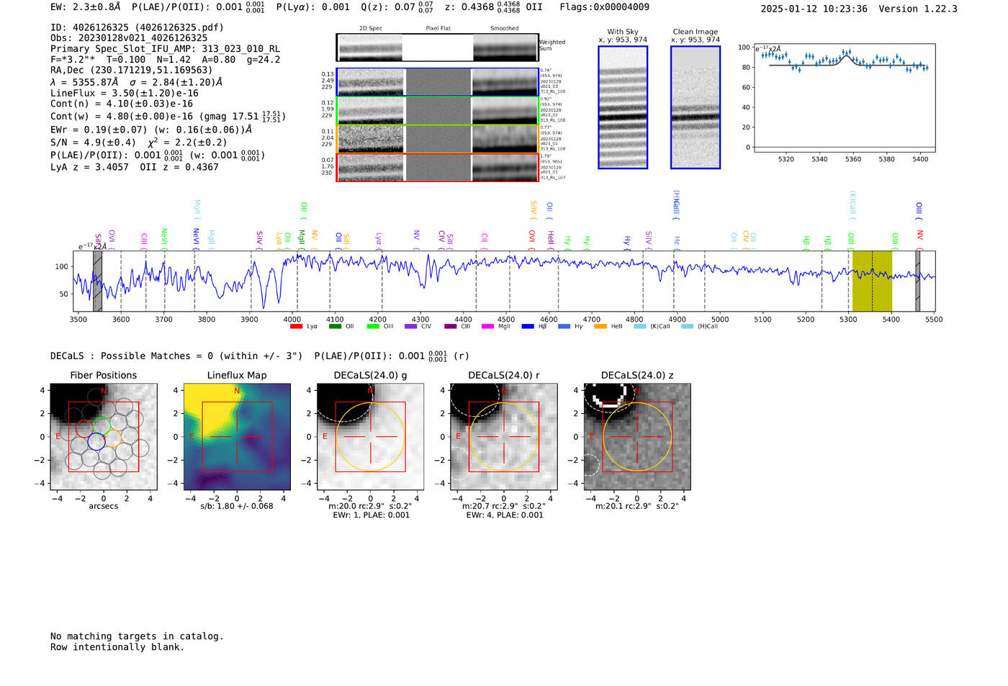Click the EWr: 4, PLAE: 0.001 caption
The width and height of the screenshot is (1008, 686).
pyautogui.click(x=503, y=515)
